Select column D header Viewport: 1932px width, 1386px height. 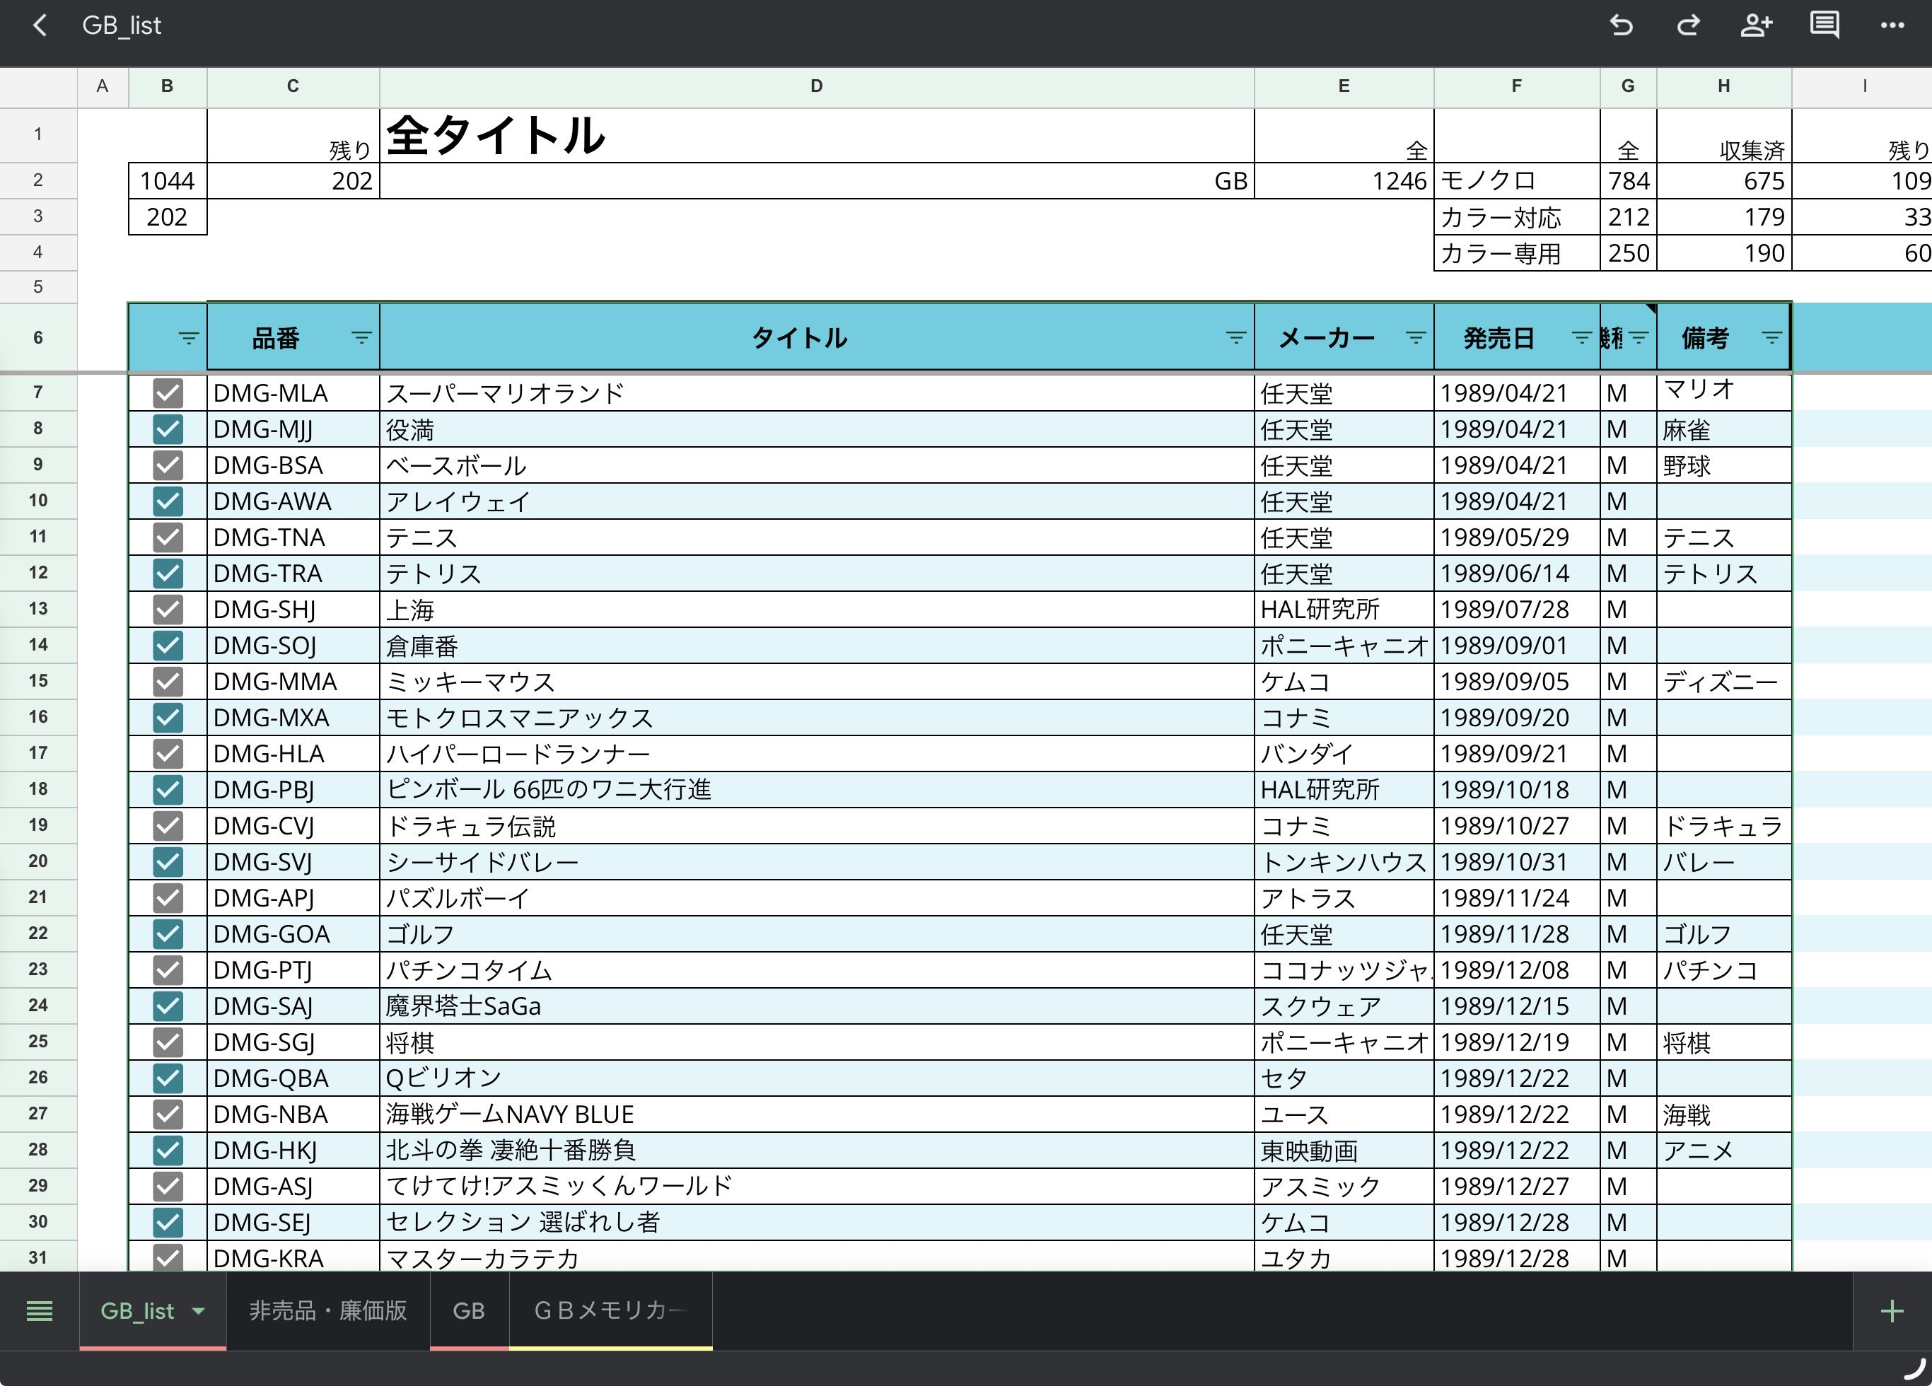click(x=816, y=86)
